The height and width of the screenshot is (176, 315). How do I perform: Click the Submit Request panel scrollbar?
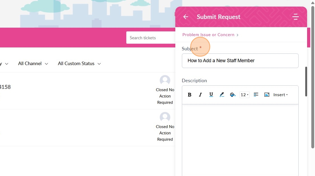point(306,82)
